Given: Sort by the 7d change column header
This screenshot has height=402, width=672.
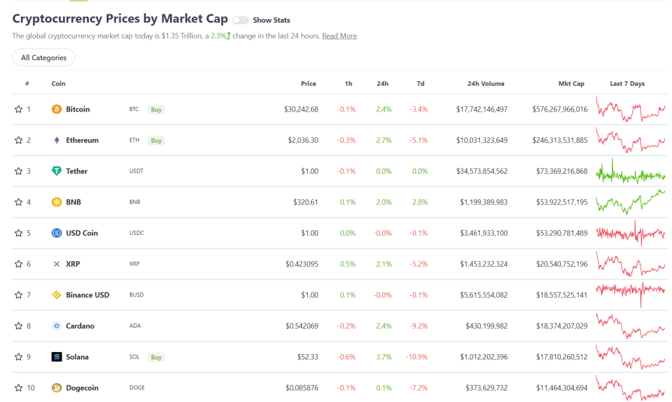Looking at the screenshot, I should point(421,83).
